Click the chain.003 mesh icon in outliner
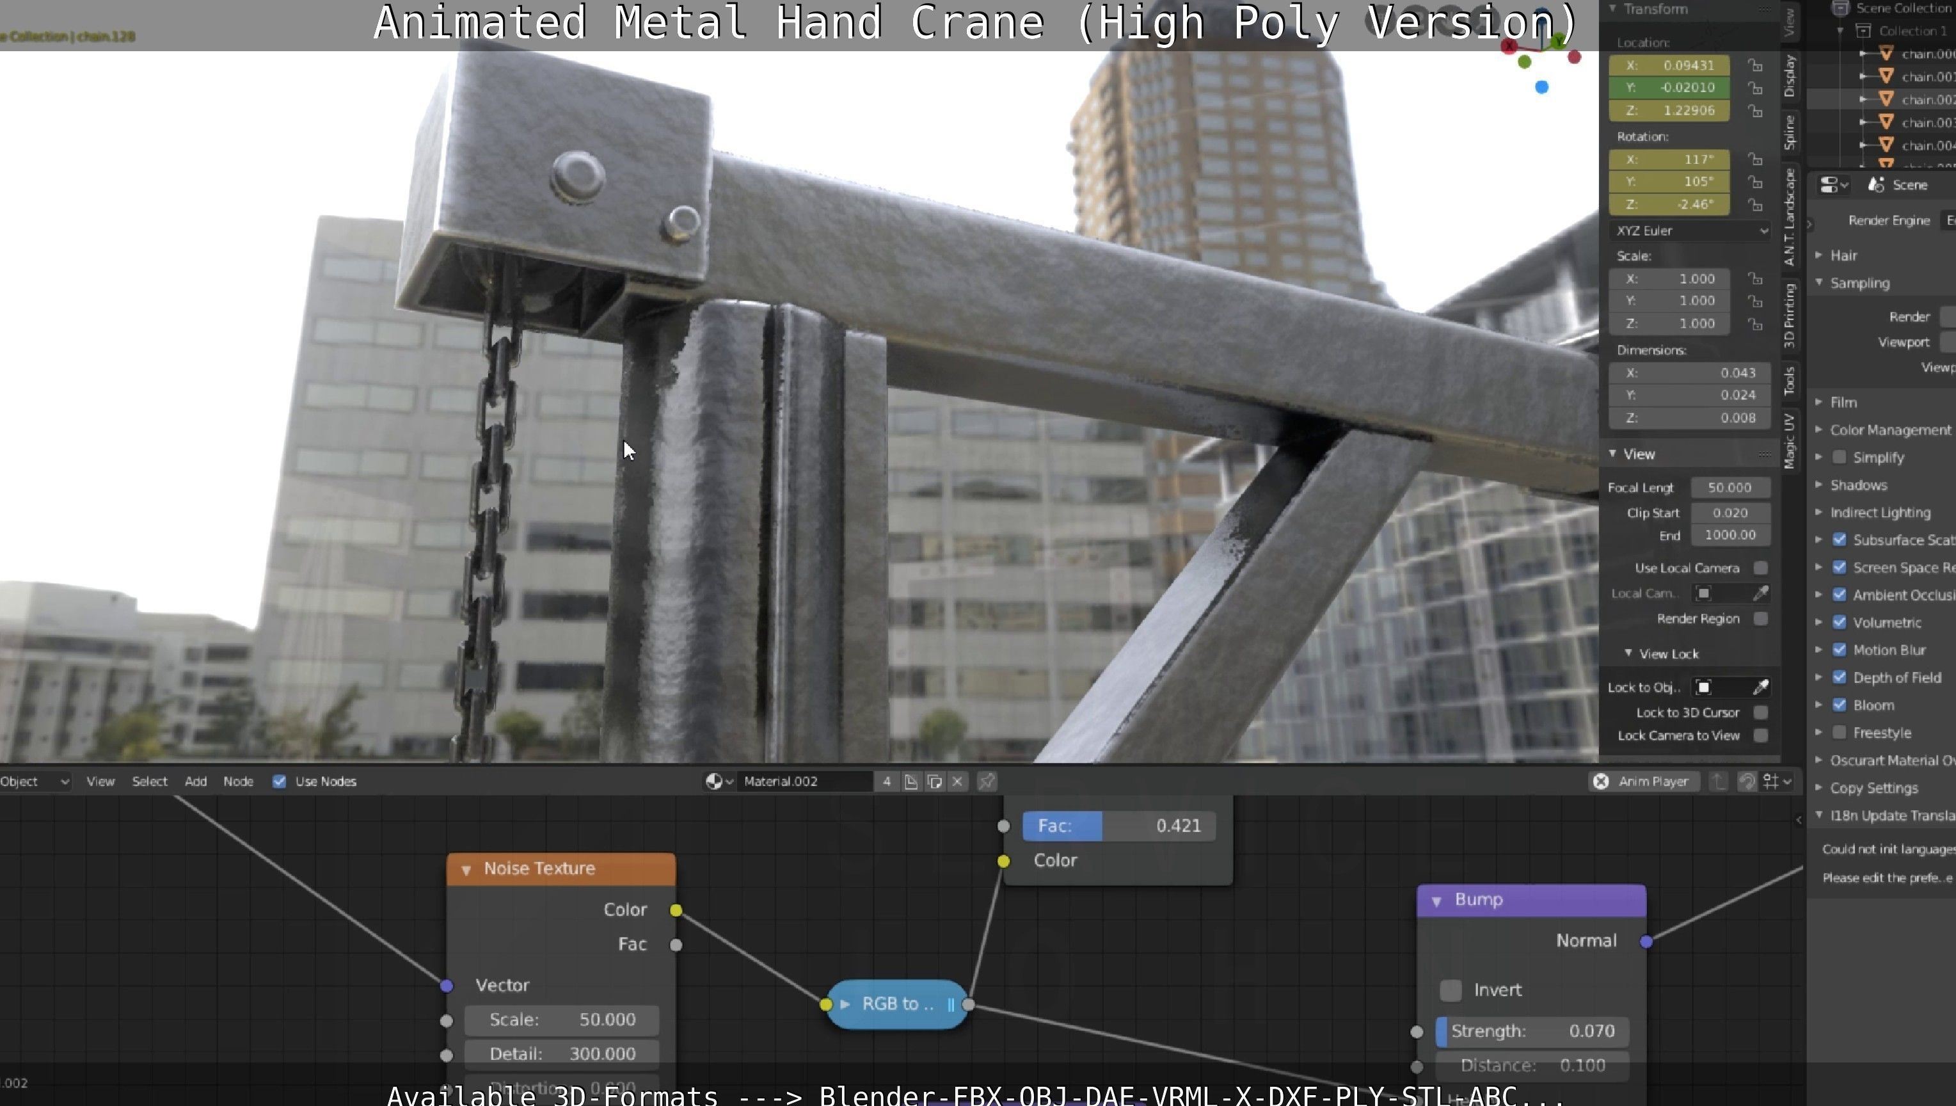1956x1106 pixels. [x=1886, y=122]
